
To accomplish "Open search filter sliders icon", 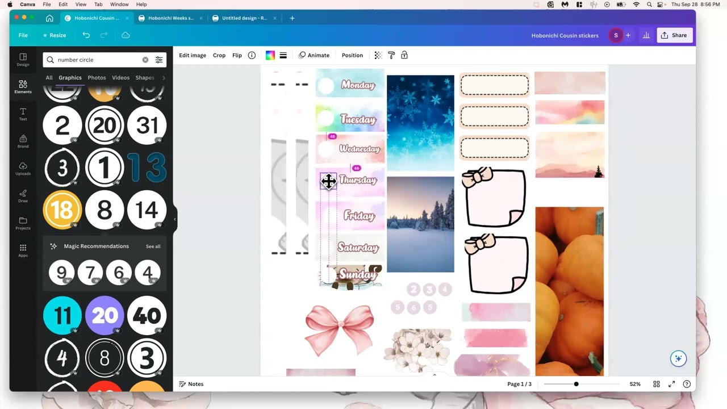I will click(159, 60).
